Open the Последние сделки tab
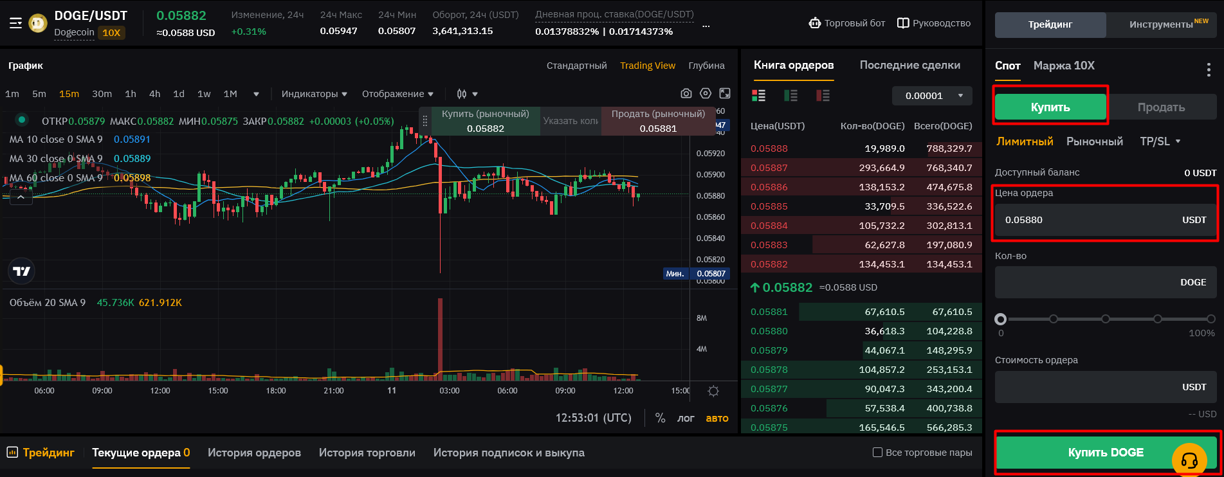The height and width of the screenshot is (477, 1224). [x=910, y=65]
